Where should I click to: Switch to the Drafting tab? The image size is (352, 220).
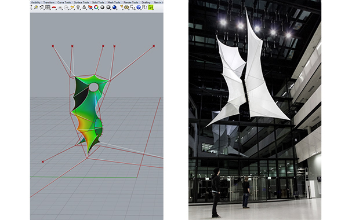coord(146,2)
